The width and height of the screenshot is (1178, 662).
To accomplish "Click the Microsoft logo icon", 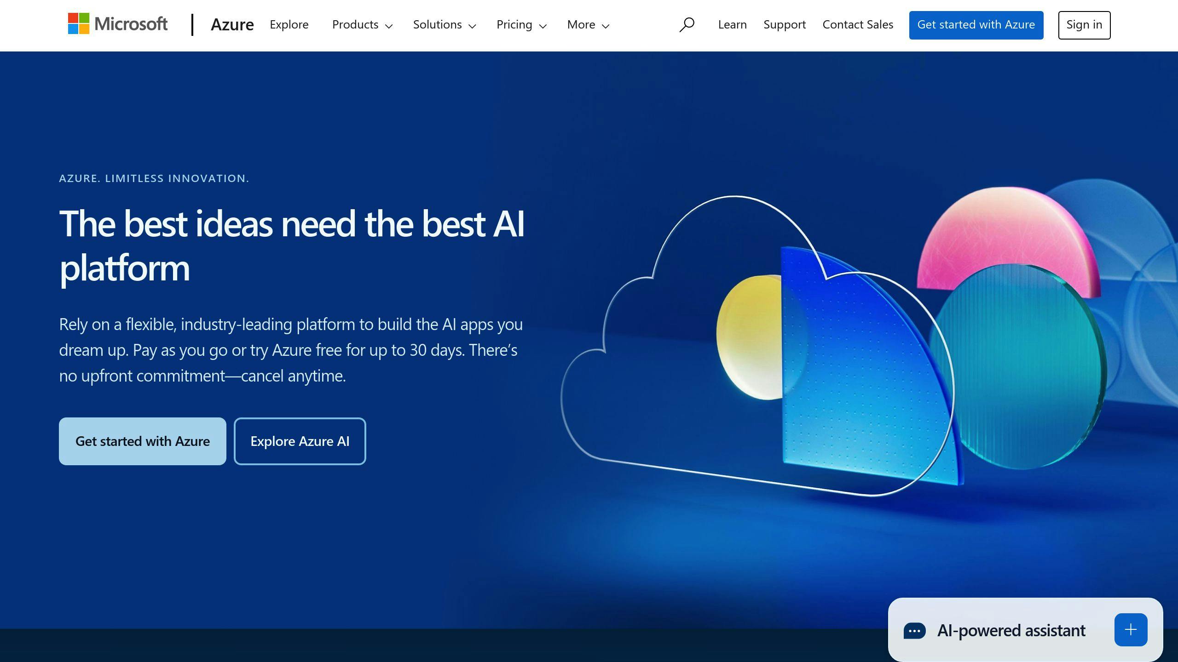I will pyautogui.click(x=77, y=24).
